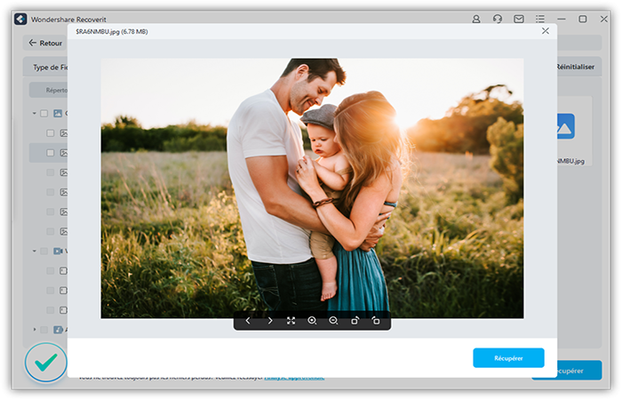Click the green checkmark scan-complete badge
This screenshot has width=622, height=400.
coord(46,362)
